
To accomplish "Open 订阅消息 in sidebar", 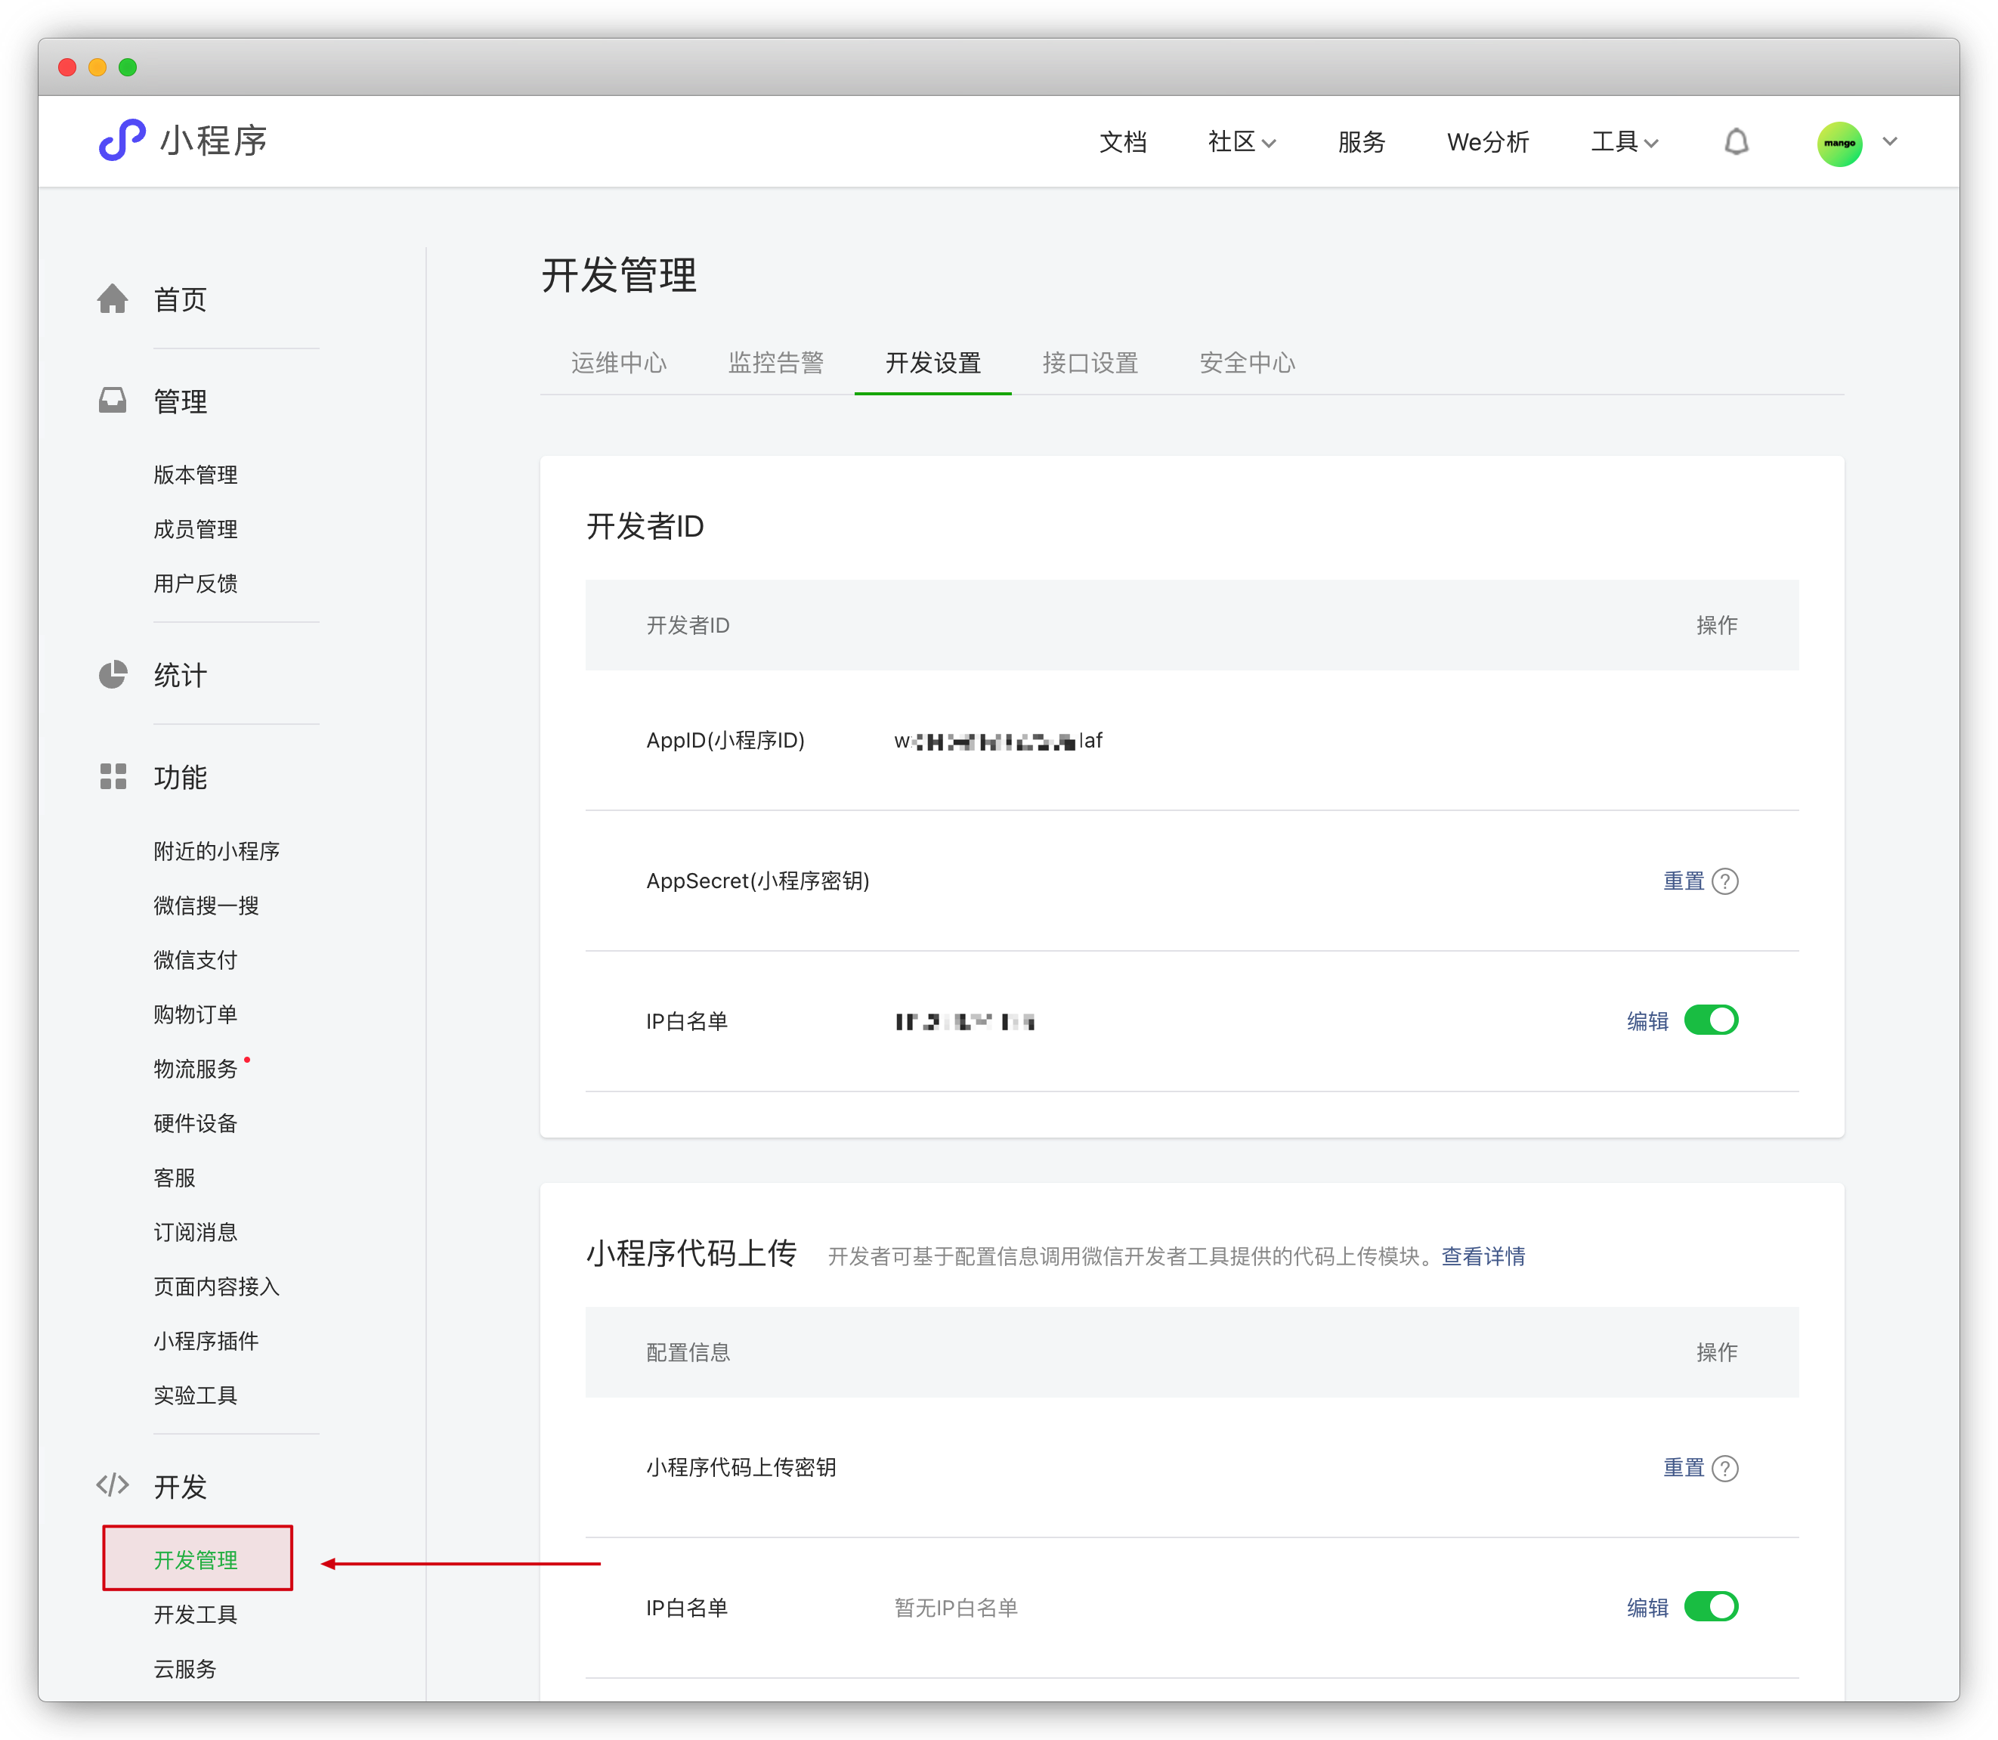I will coord(195,1232).
